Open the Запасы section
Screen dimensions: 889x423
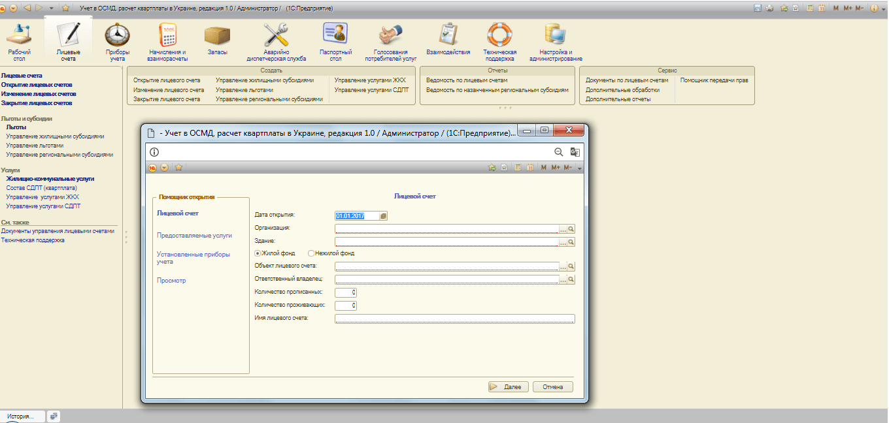[x=218, y=42]
